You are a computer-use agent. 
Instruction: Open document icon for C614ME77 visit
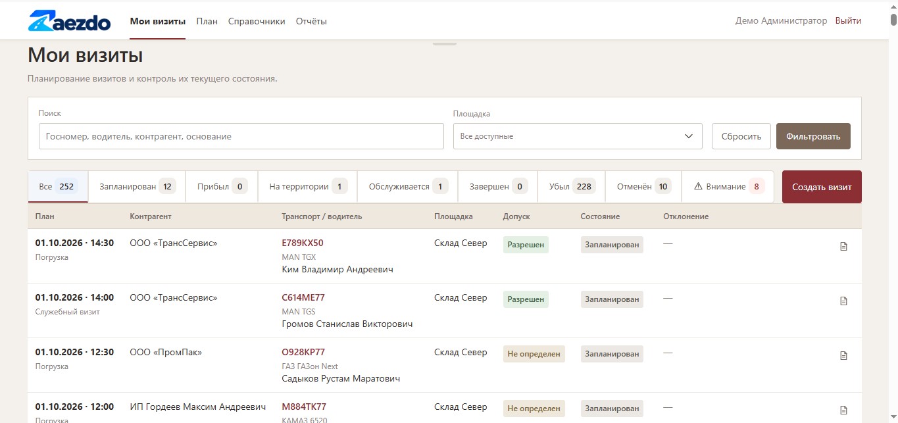844,301
